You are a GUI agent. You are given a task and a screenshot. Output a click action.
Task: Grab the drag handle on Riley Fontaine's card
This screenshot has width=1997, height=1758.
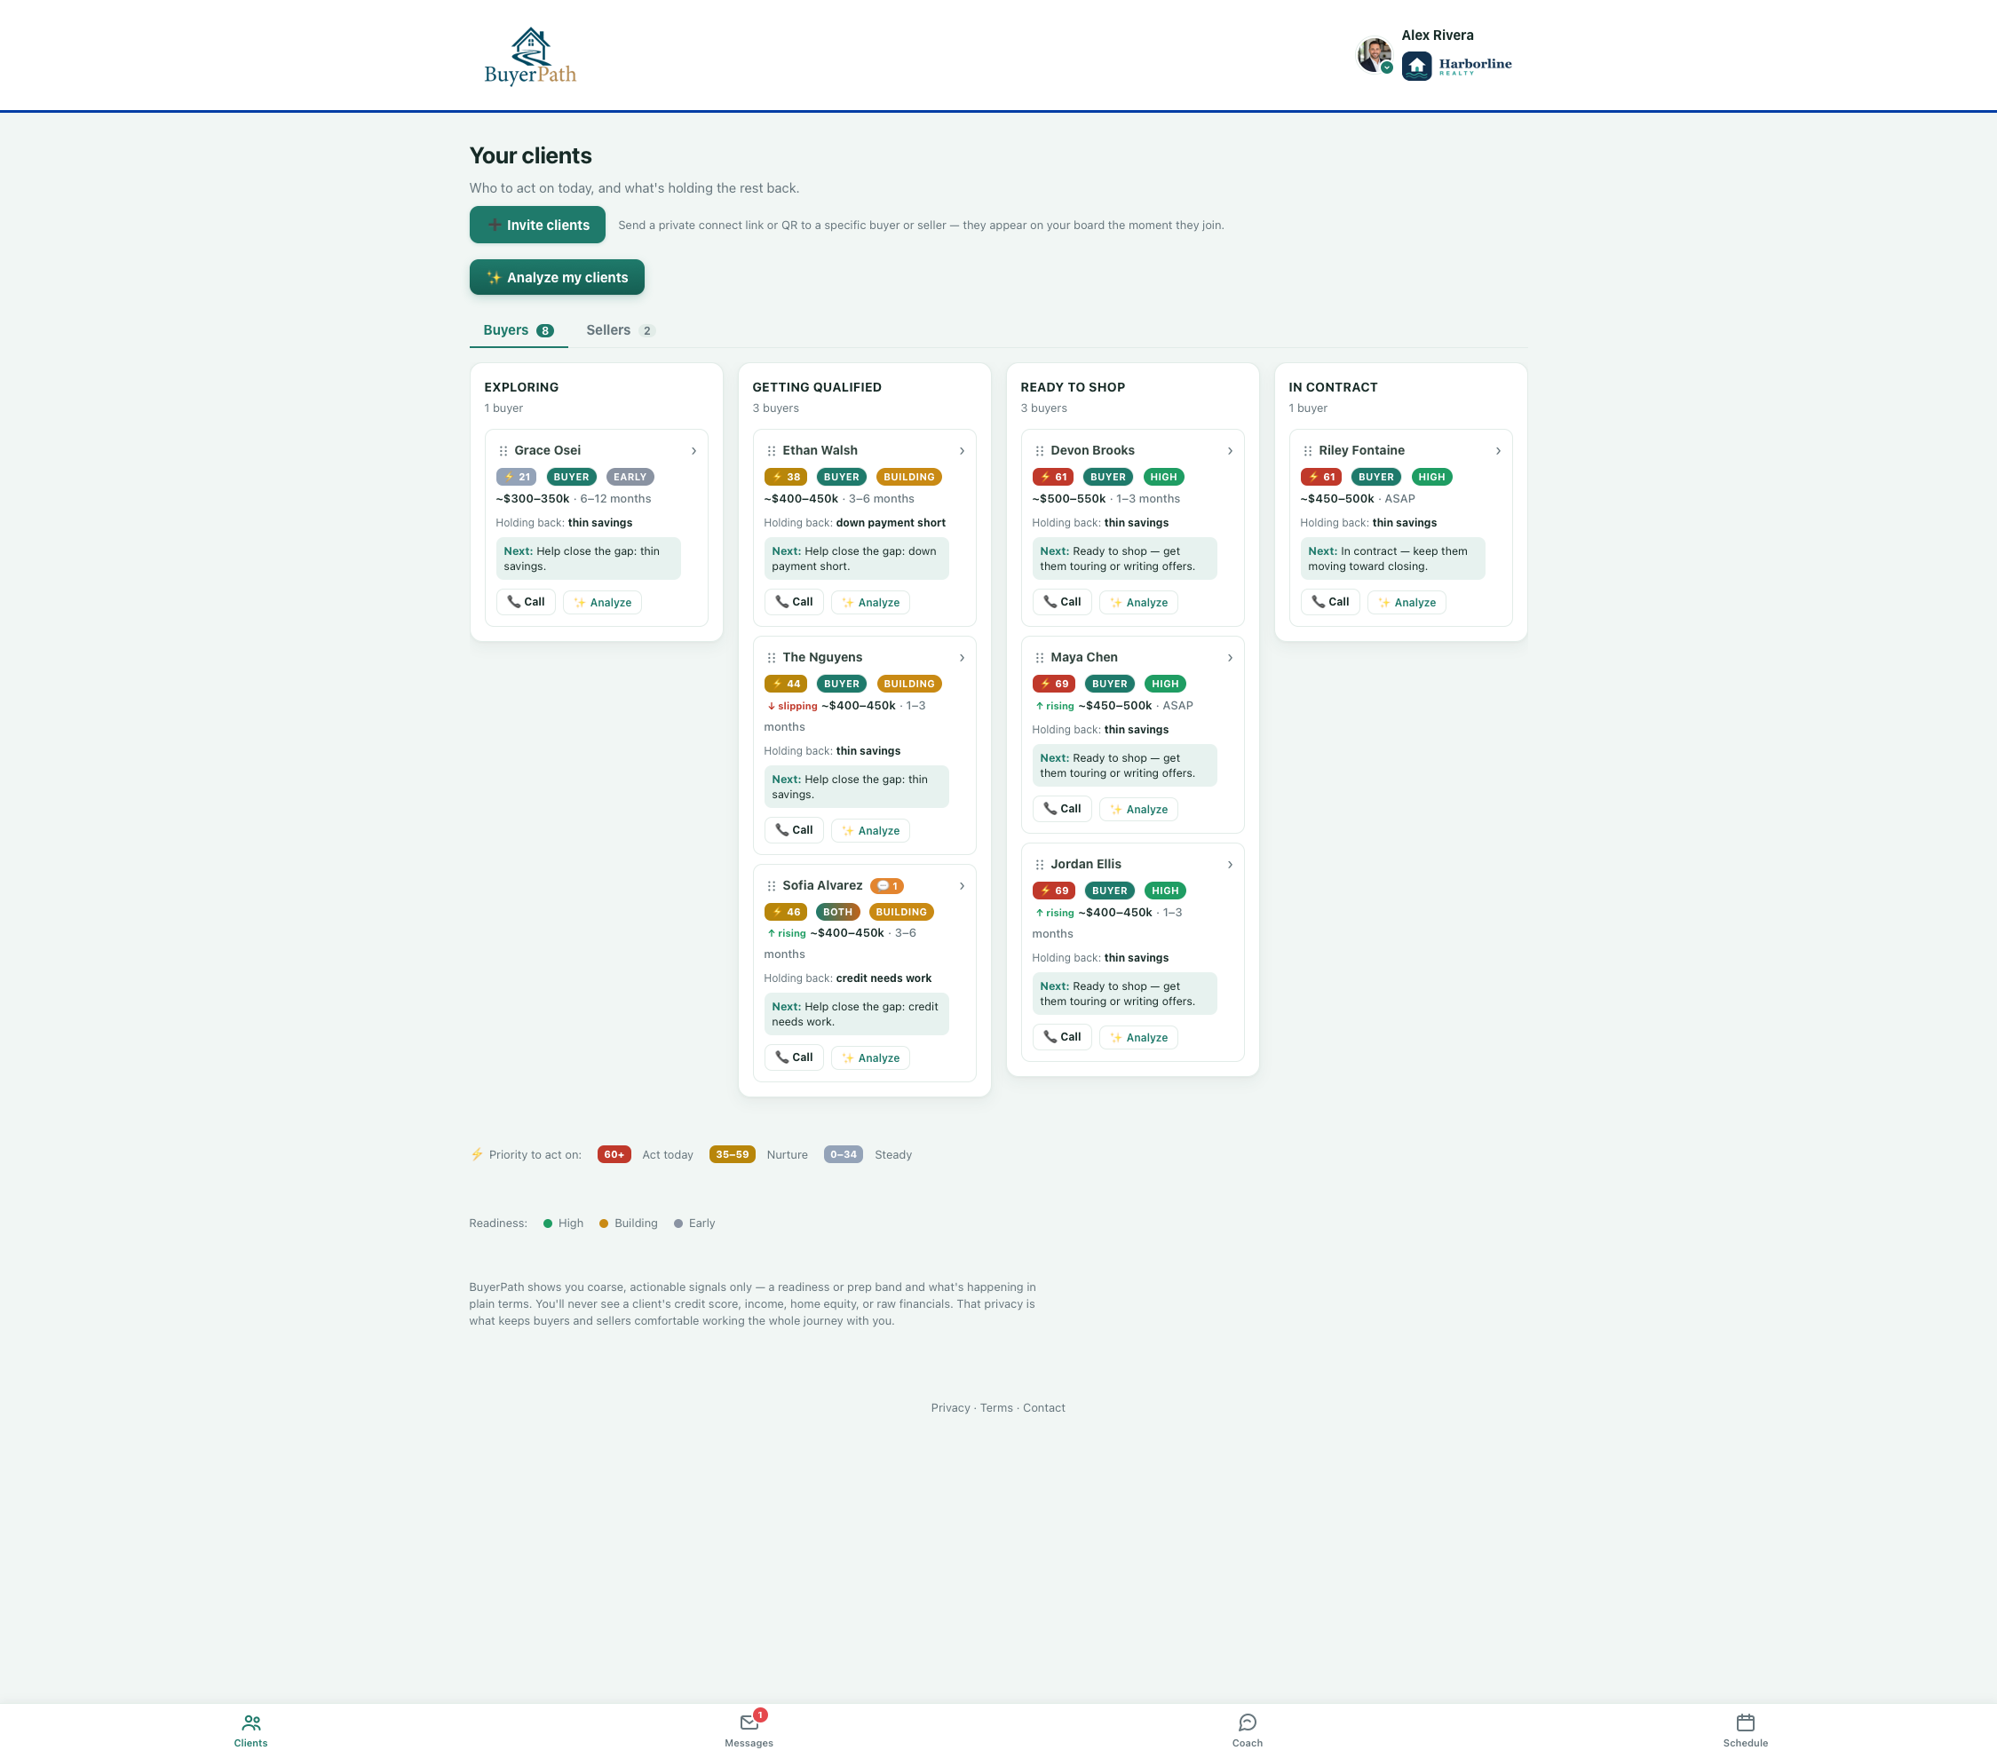pyautogui.click(x=1307, y=451)
